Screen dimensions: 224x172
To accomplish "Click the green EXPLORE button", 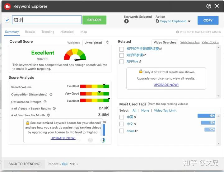I will 95,20.
